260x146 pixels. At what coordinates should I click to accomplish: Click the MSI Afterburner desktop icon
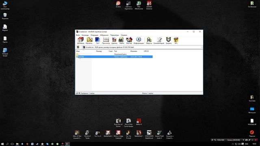point(139,5)
